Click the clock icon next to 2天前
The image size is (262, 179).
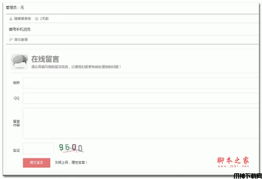37,19
